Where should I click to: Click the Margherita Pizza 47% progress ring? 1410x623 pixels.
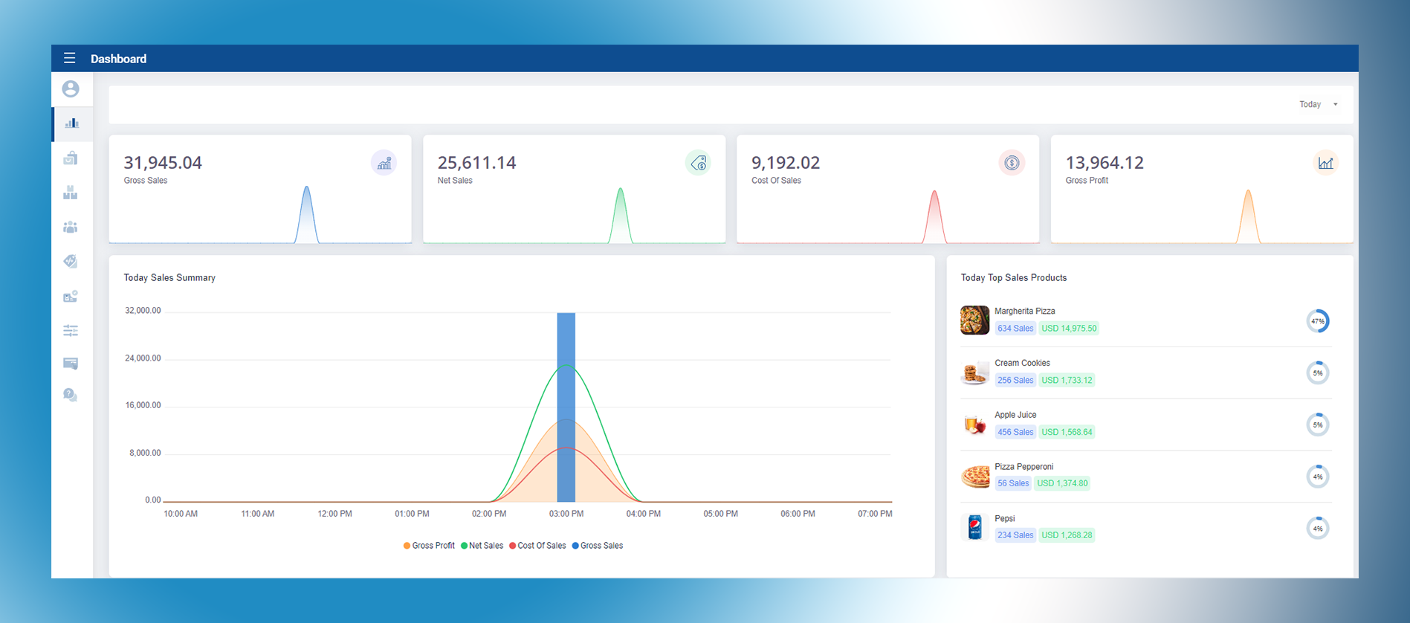click(x=1317, y=321)
